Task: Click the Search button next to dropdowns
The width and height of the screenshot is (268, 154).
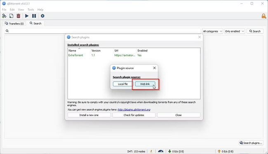Action: point(255,31)
